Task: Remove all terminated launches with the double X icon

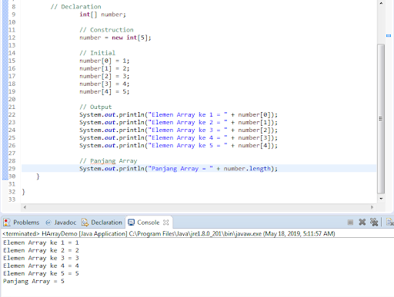Action: tap(374, 222)
